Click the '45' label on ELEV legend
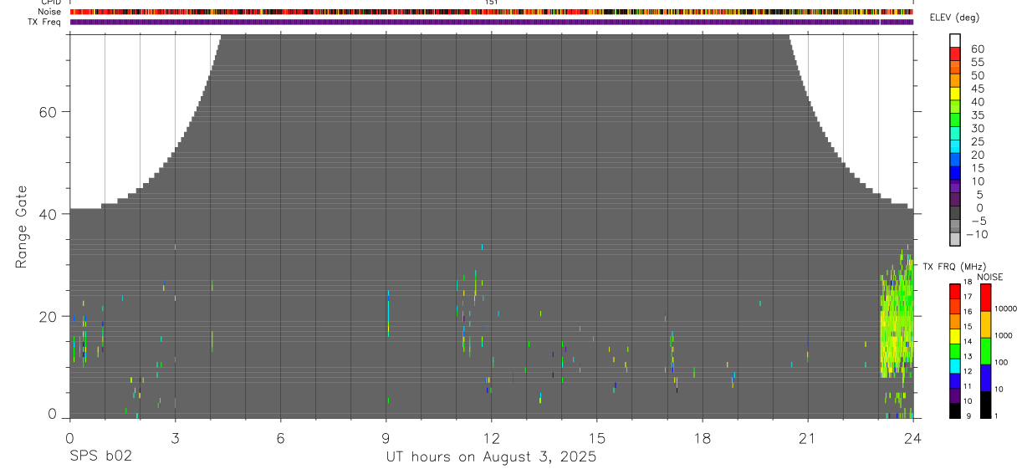 coord(977,89)
